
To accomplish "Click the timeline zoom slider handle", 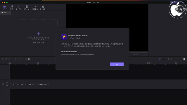I will pyautogui.click(x=171, y=59).
